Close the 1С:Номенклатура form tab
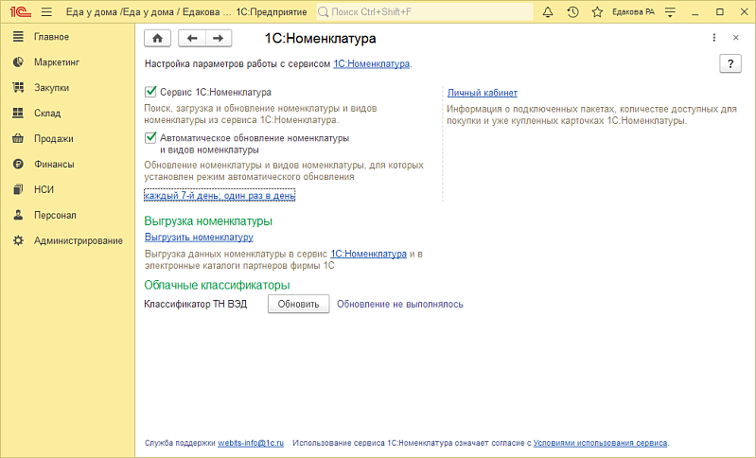 (736, 38)
